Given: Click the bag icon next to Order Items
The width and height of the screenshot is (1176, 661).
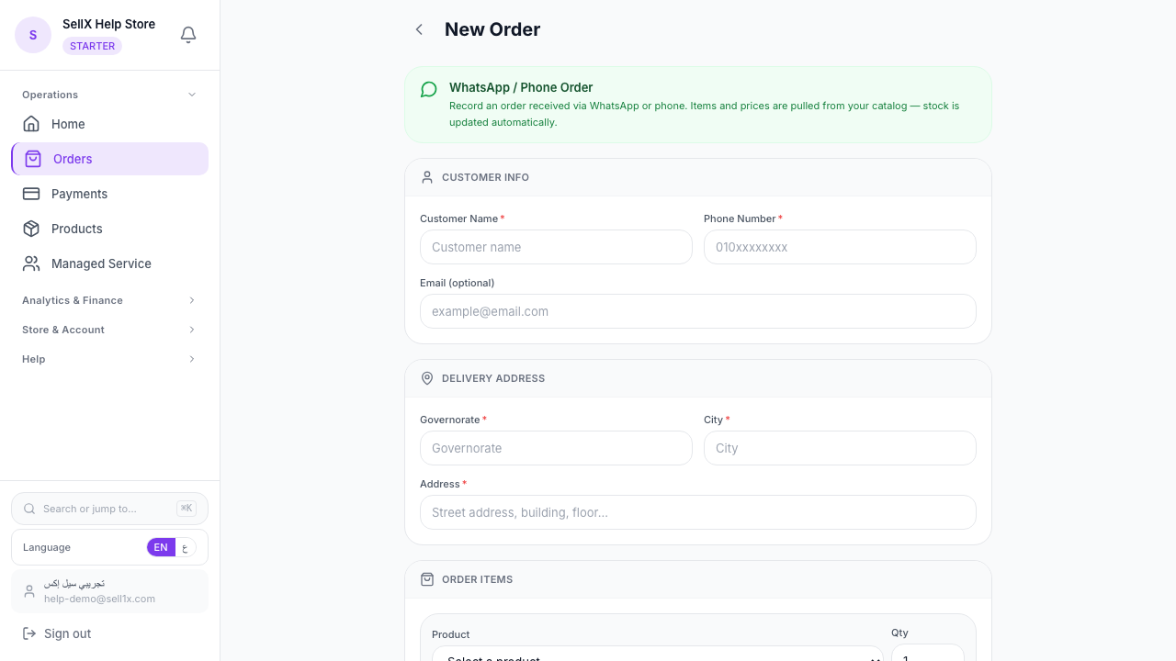Looking at the screenshot, I should click(x=427, y=579).
